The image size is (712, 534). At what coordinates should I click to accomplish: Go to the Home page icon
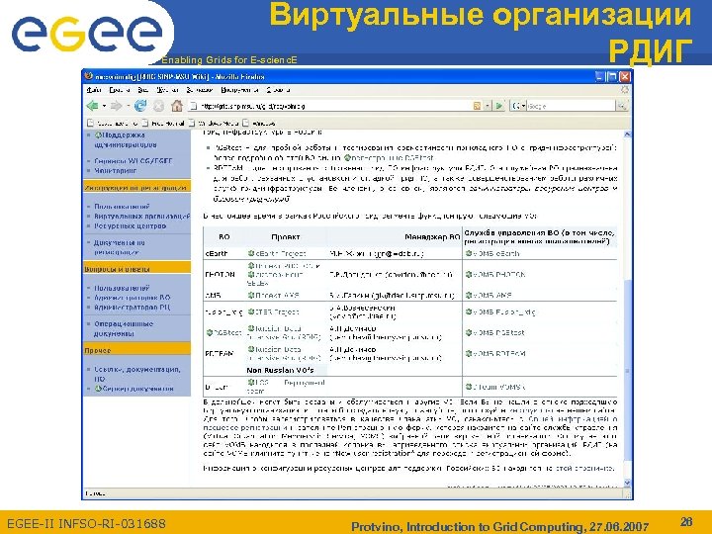tap(177, 106)
